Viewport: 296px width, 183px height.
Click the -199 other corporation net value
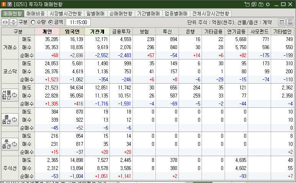pos(288,56)
